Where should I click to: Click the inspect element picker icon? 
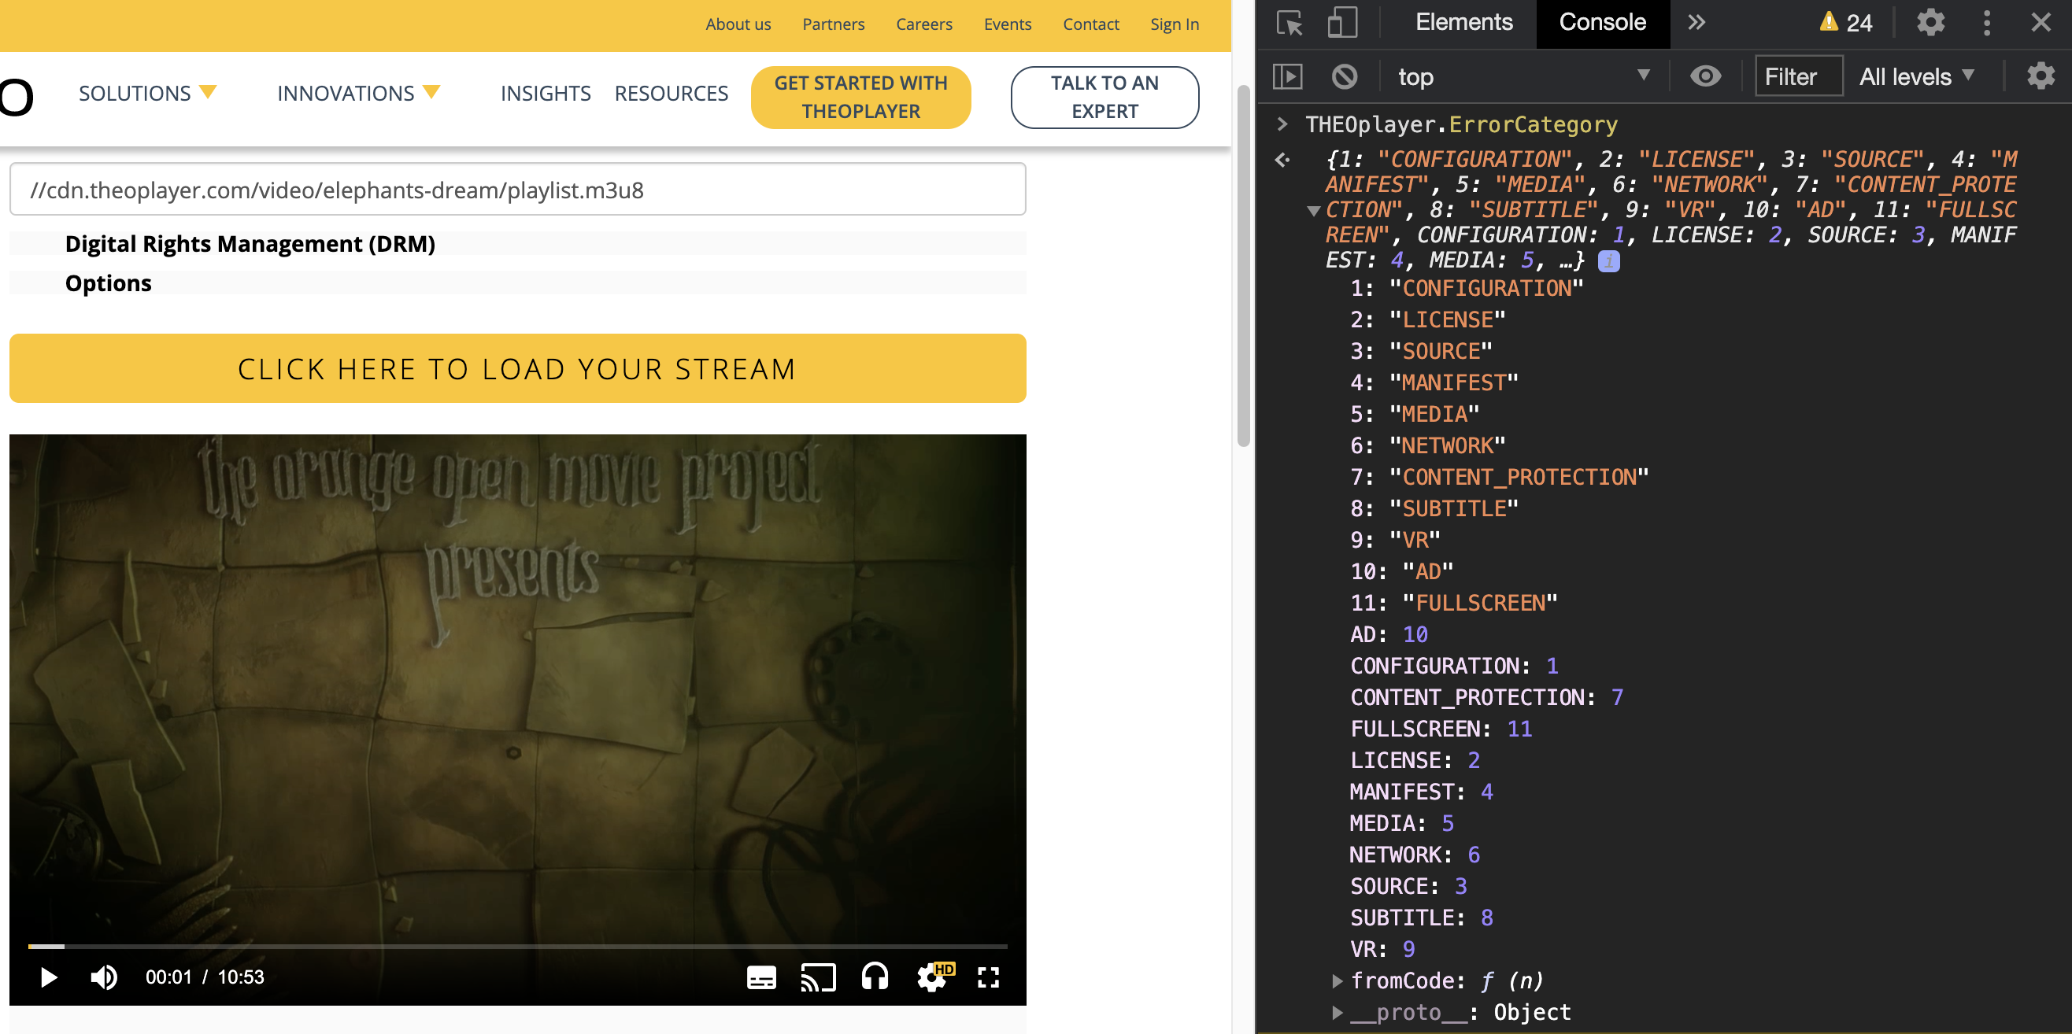[x=1289, y=23]
